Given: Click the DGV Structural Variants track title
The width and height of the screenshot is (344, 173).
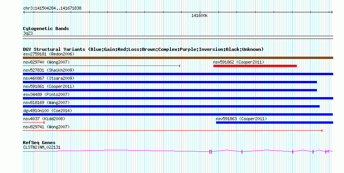Looking at the screenshot, I should (x=143, y=49).
